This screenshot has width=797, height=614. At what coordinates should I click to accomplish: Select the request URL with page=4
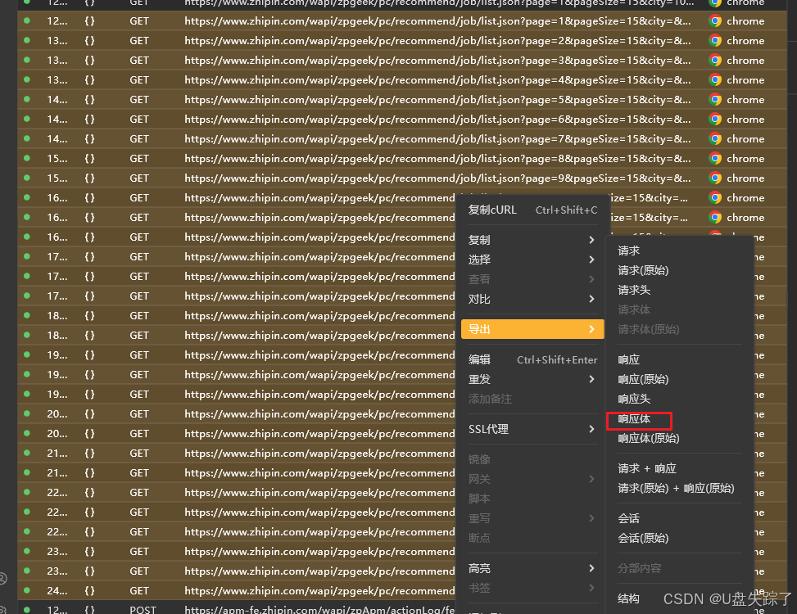click(437, 79)
